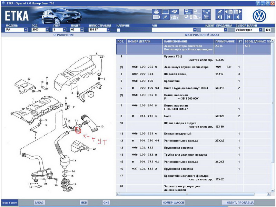Viewport: 276px width, 207px height.
Task: Click the GKB button
Action: [106, 203]
